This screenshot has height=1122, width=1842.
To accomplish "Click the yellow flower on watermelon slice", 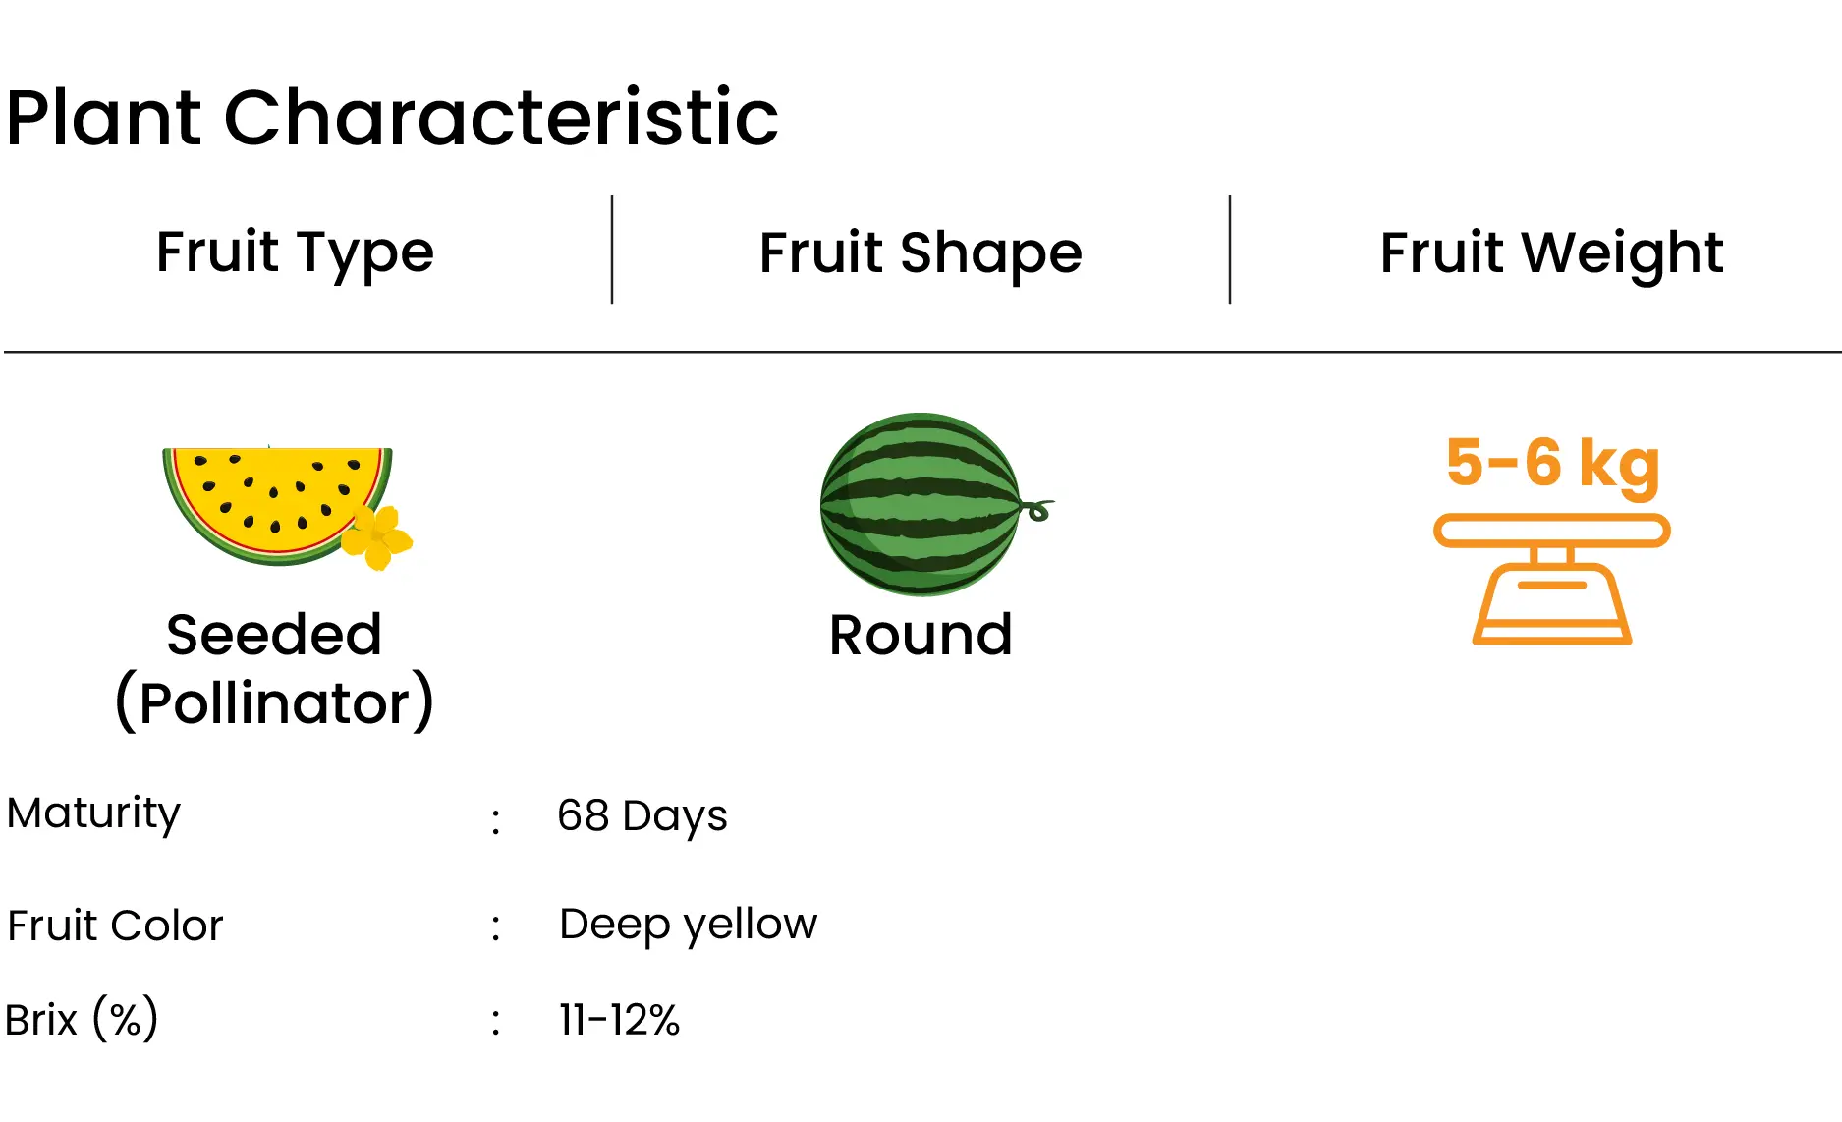I will [x=376, y=537].
